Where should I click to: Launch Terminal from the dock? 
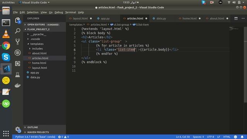[x=6, y=22]
